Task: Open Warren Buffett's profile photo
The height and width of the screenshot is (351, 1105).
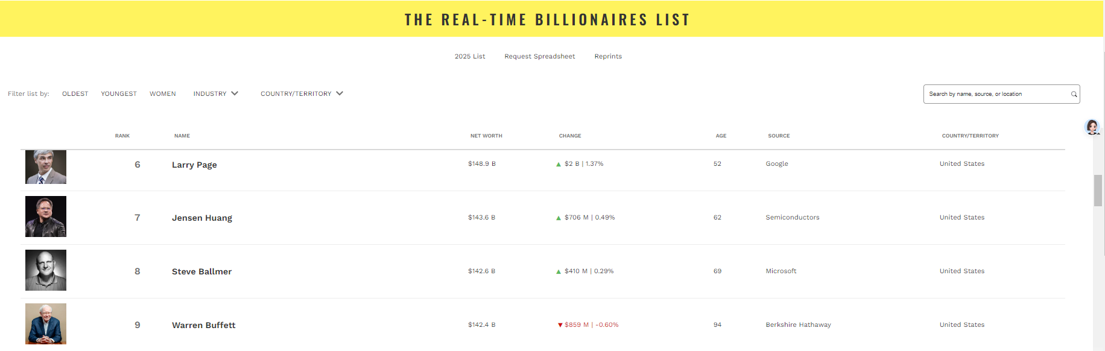Action: coord(46,324)
